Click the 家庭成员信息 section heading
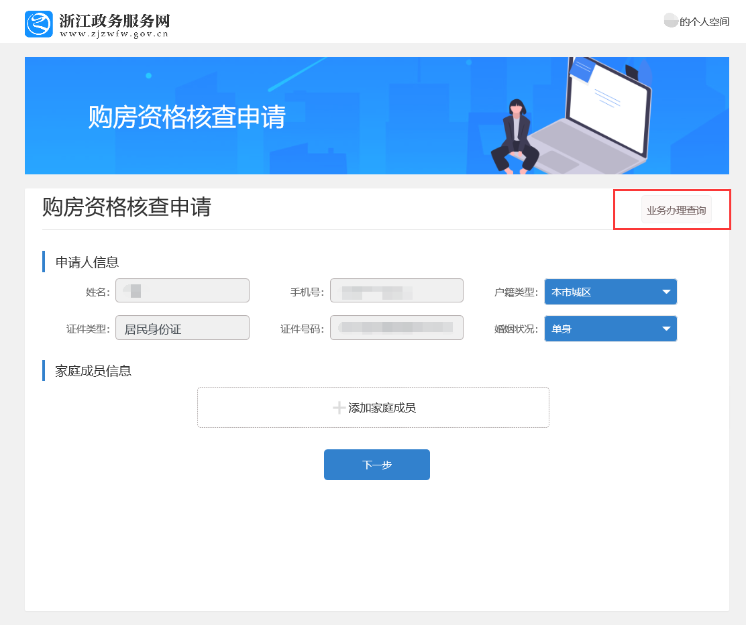This screenshot has width=746, height=625. [93, 371]
